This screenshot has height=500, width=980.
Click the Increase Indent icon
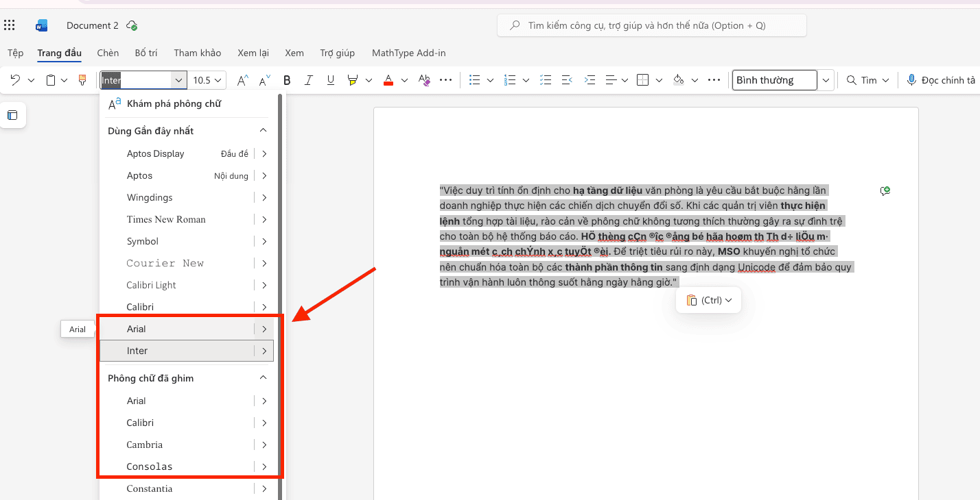pos(590,79)
